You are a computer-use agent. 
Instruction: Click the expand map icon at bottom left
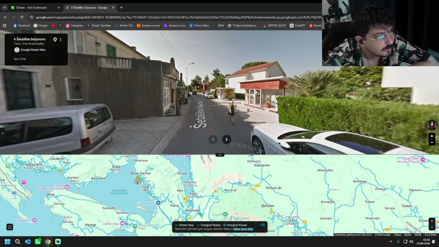coord(10,227)
